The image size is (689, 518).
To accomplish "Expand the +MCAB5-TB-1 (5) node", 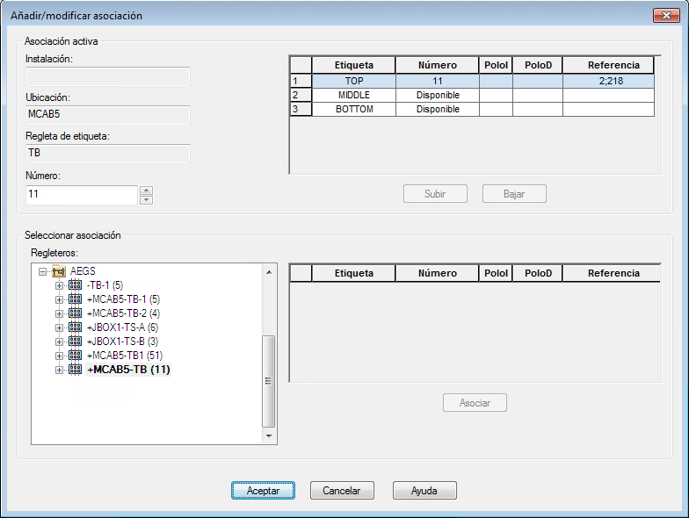I will click(x=59, y=300).
